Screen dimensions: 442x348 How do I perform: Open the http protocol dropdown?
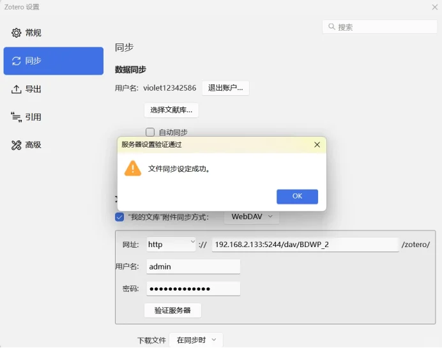point(171,245)
